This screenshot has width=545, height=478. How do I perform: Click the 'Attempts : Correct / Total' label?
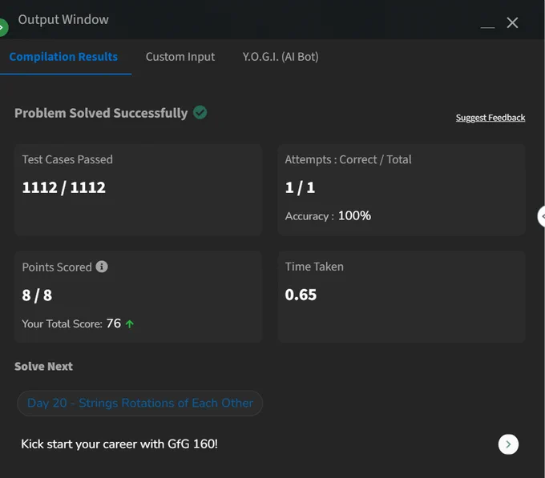349,159
